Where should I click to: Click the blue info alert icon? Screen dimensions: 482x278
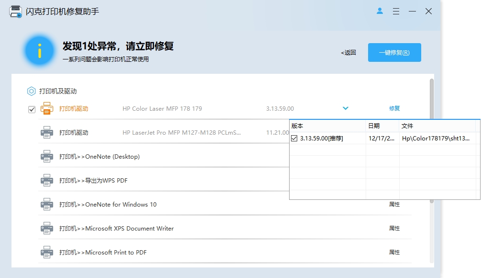[x=39, y=51]
